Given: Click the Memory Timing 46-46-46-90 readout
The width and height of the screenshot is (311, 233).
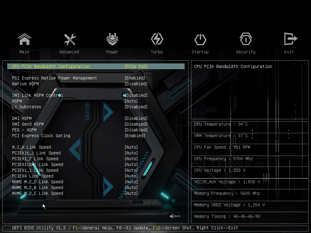Looking at the screenshot, I should click(227, 216).
